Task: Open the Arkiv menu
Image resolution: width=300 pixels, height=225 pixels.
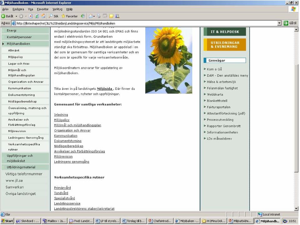Action: (5, 9)
